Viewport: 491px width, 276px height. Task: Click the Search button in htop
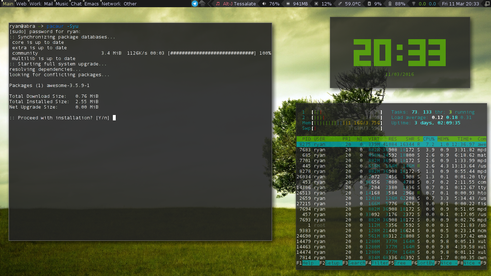point(357,263)
